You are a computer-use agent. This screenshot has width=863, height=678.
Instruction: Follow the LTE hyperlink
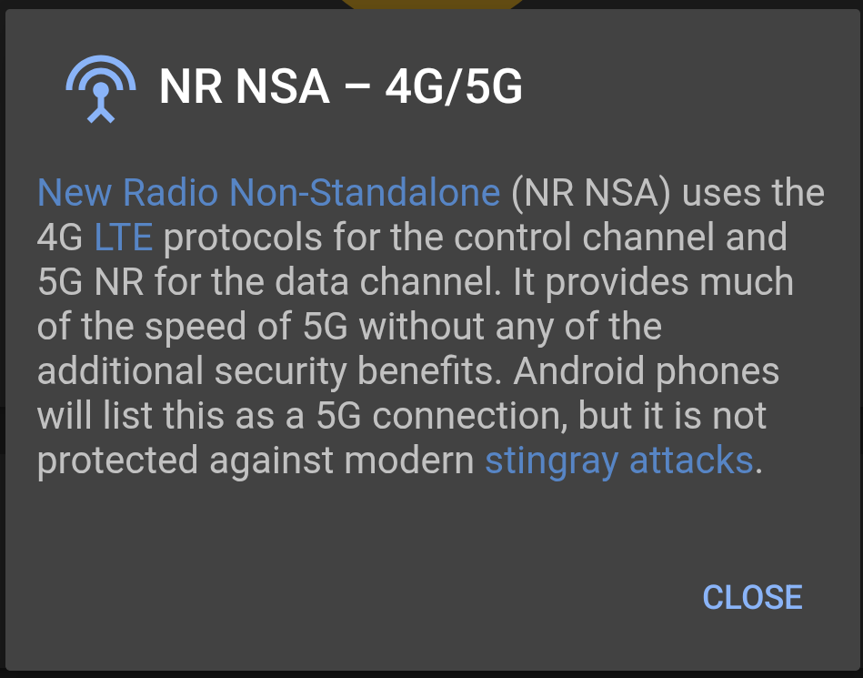(x=124, y=238)
